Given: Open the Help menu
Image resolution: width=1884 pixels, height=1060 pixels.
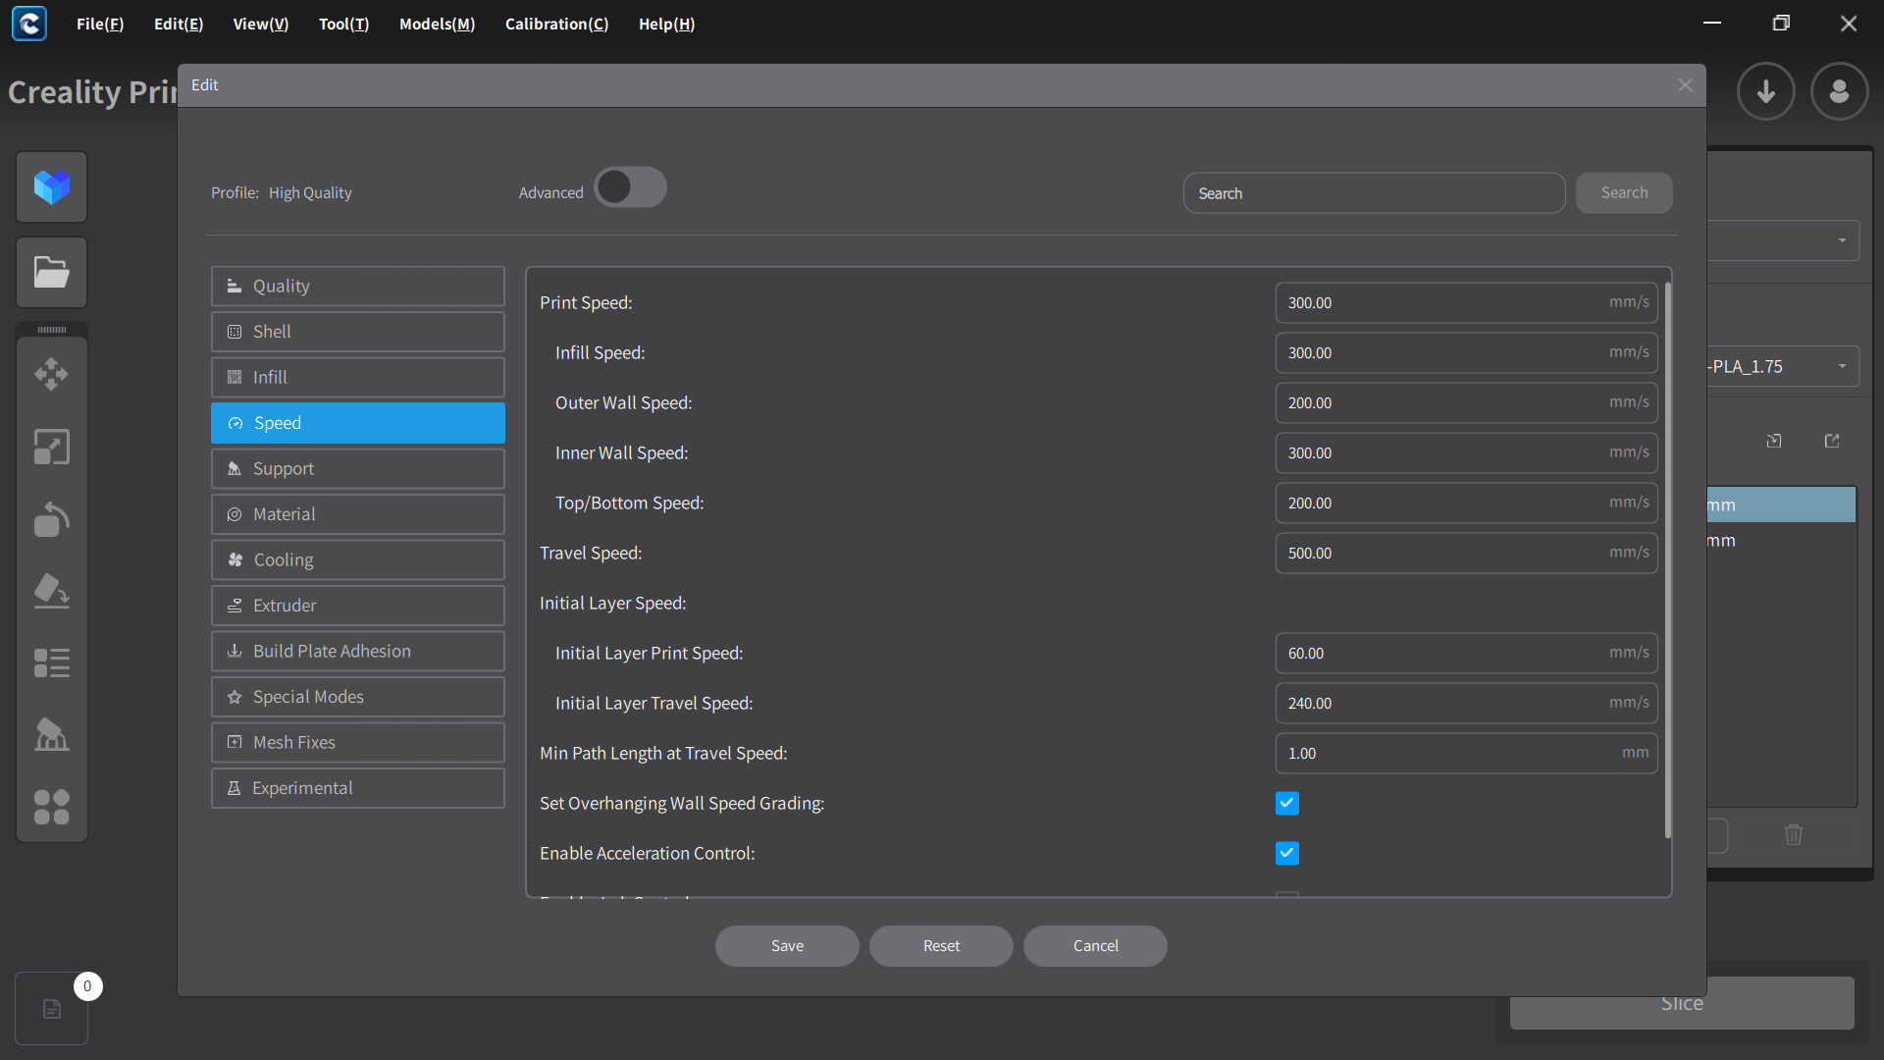Looking at the screenshot, I should point(667,24).
